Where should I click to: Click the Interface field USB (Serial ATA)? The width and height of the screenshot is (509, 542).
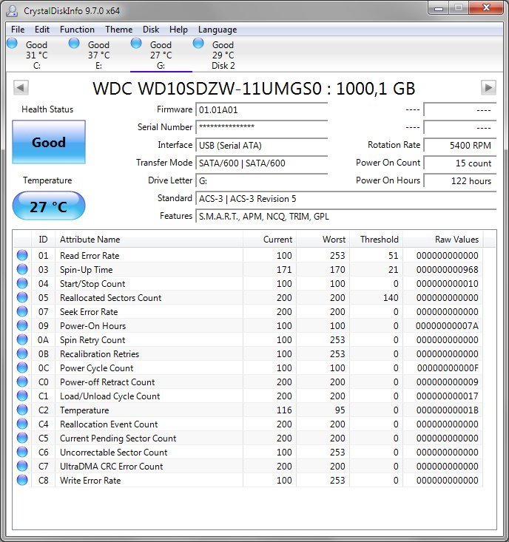262,145
